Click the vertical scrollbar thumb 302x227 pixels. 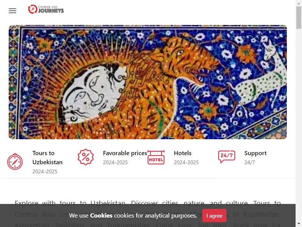[x=299, y=17]
